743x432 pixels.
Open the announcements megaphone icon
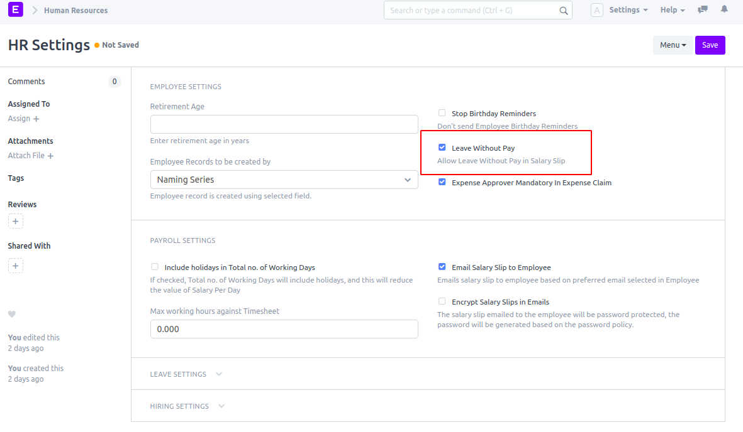(702, 9)
